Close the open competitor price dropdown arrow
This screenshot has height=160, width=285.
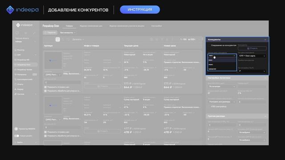pyautogui.click(x=234, y=56)
